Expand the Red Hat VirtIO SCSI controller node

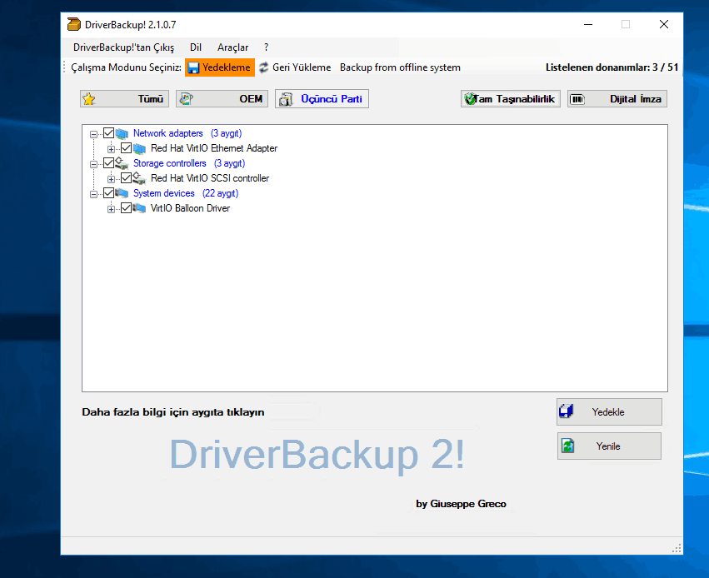point(112,179)
